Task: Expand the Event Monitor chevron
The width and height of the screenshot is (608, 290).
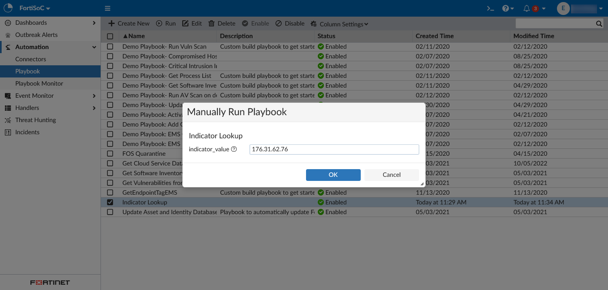Action: click(x=94, y=96)
